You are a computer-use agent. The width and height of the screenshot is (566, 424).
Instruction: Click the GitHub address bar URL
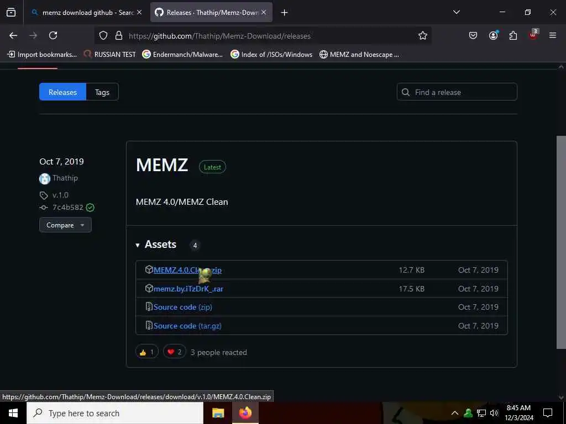[219, 36]
